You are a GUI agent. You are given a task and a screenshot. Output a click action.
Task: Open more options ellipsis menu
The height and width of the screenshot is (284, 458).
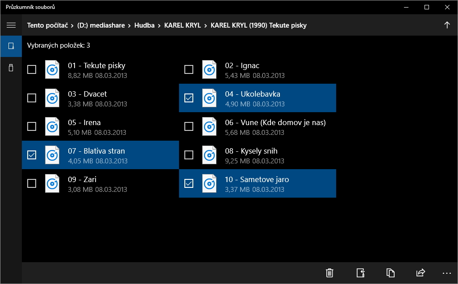point(446,273)
